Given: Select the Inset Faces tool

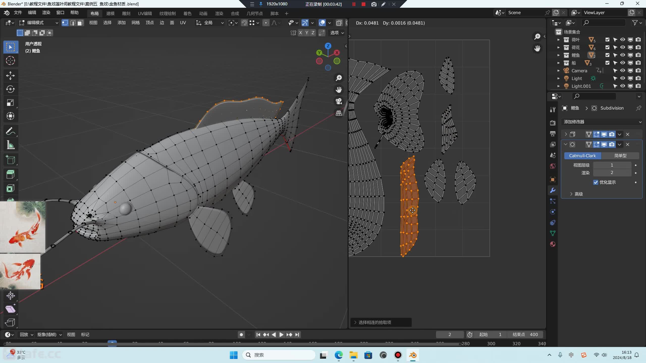Looking at the screenshot, I should (10, 188).
